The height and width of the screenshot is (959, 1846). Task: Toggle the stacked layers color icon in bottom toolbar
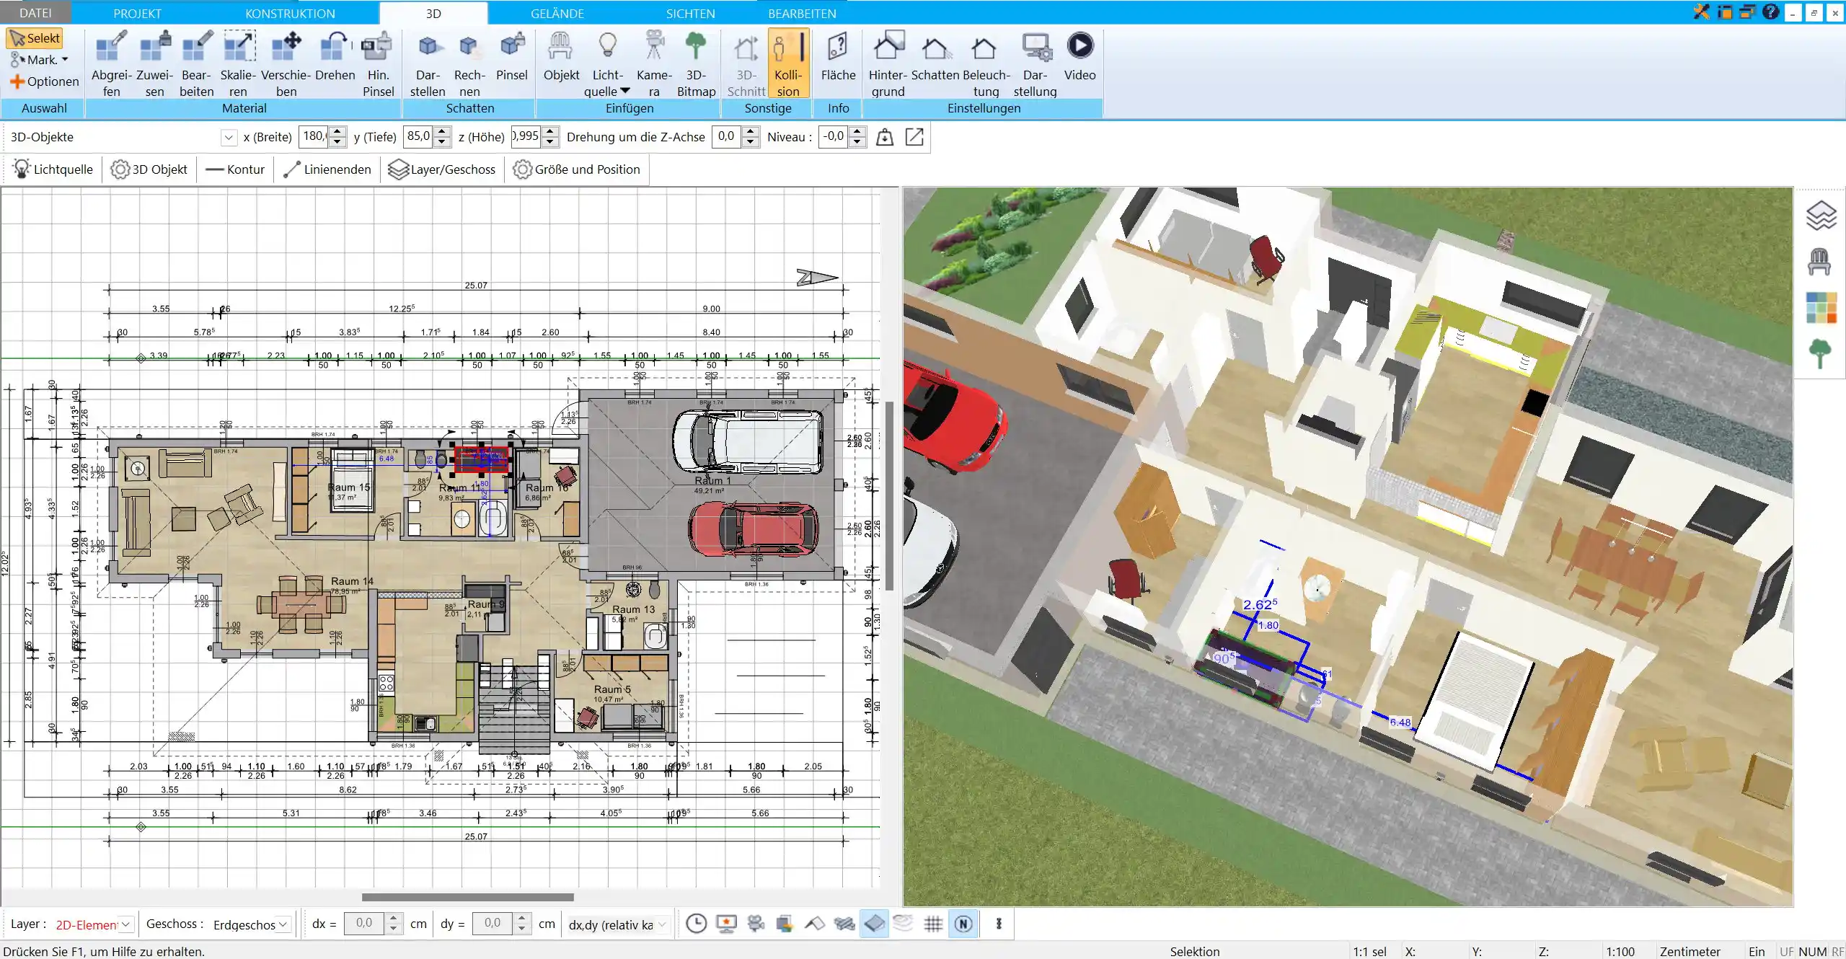pyautogui.click(x=785, y=924)
